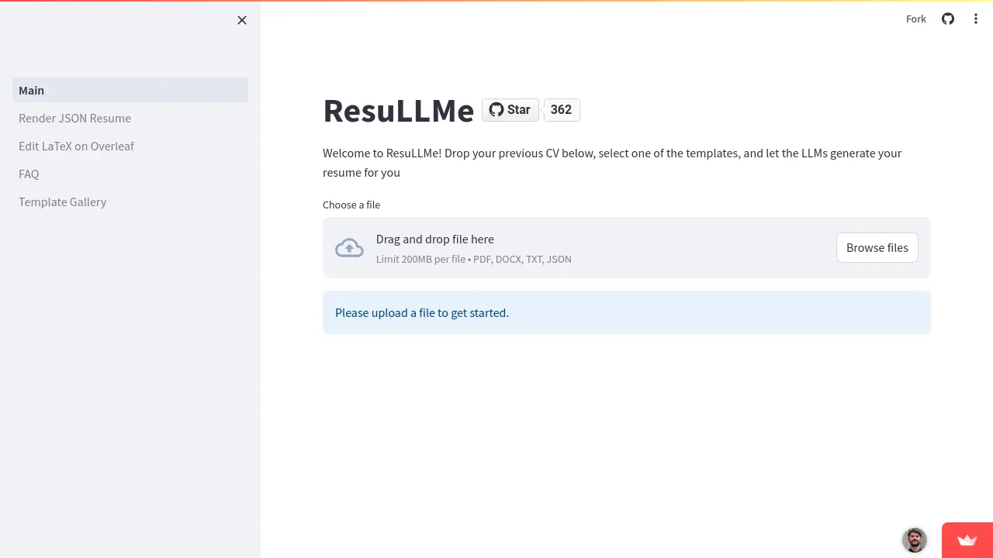Open Render JSON Resume page

pos(130,118)
